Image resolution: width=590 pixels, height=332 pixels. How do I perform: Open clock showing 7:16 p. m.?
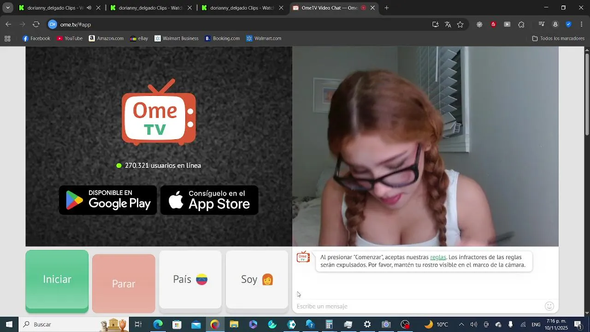click(x=556, y=324)
